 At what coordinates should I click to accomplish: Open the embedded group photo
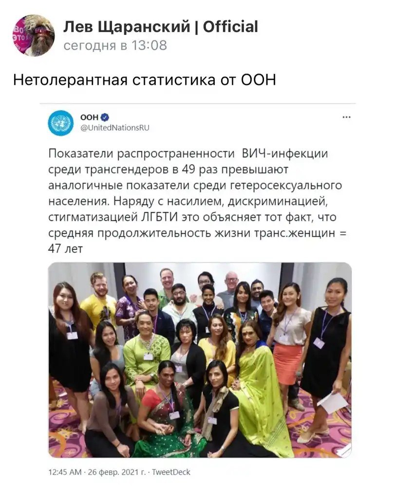pyautogui.click(x=200, y=360)
